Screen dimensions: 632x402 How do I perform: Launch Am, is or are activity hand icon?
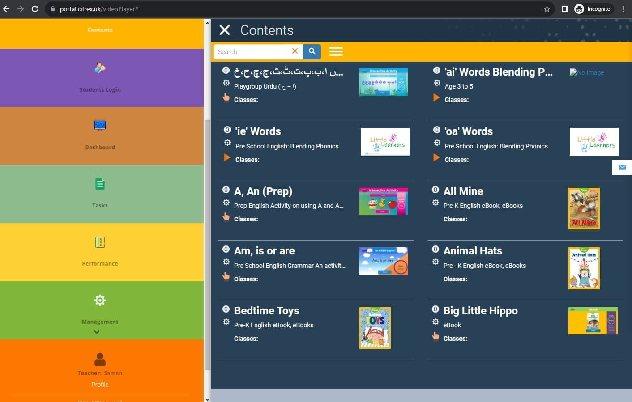point(226,276)
